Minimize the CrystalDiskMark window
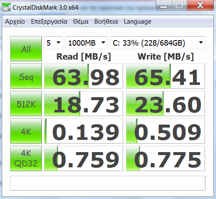 [x=164, y=5]
